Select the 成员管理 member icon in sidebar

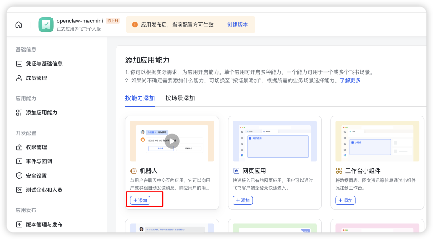(x=18, y=78)
